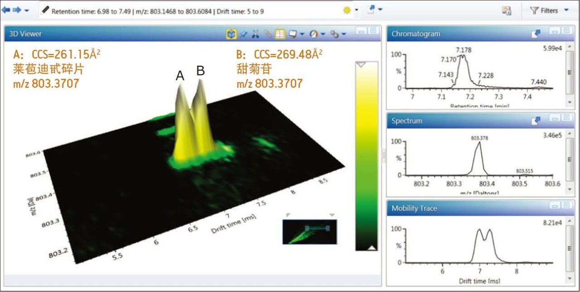Open dropdown beside the gauge icon
580x292 pixels.
[323, 34]
